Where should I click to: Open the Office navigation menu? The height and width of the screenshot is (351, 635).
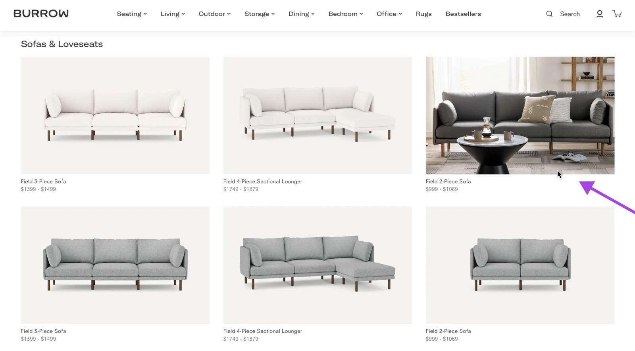pyautogui.click(x=389, y=14)
